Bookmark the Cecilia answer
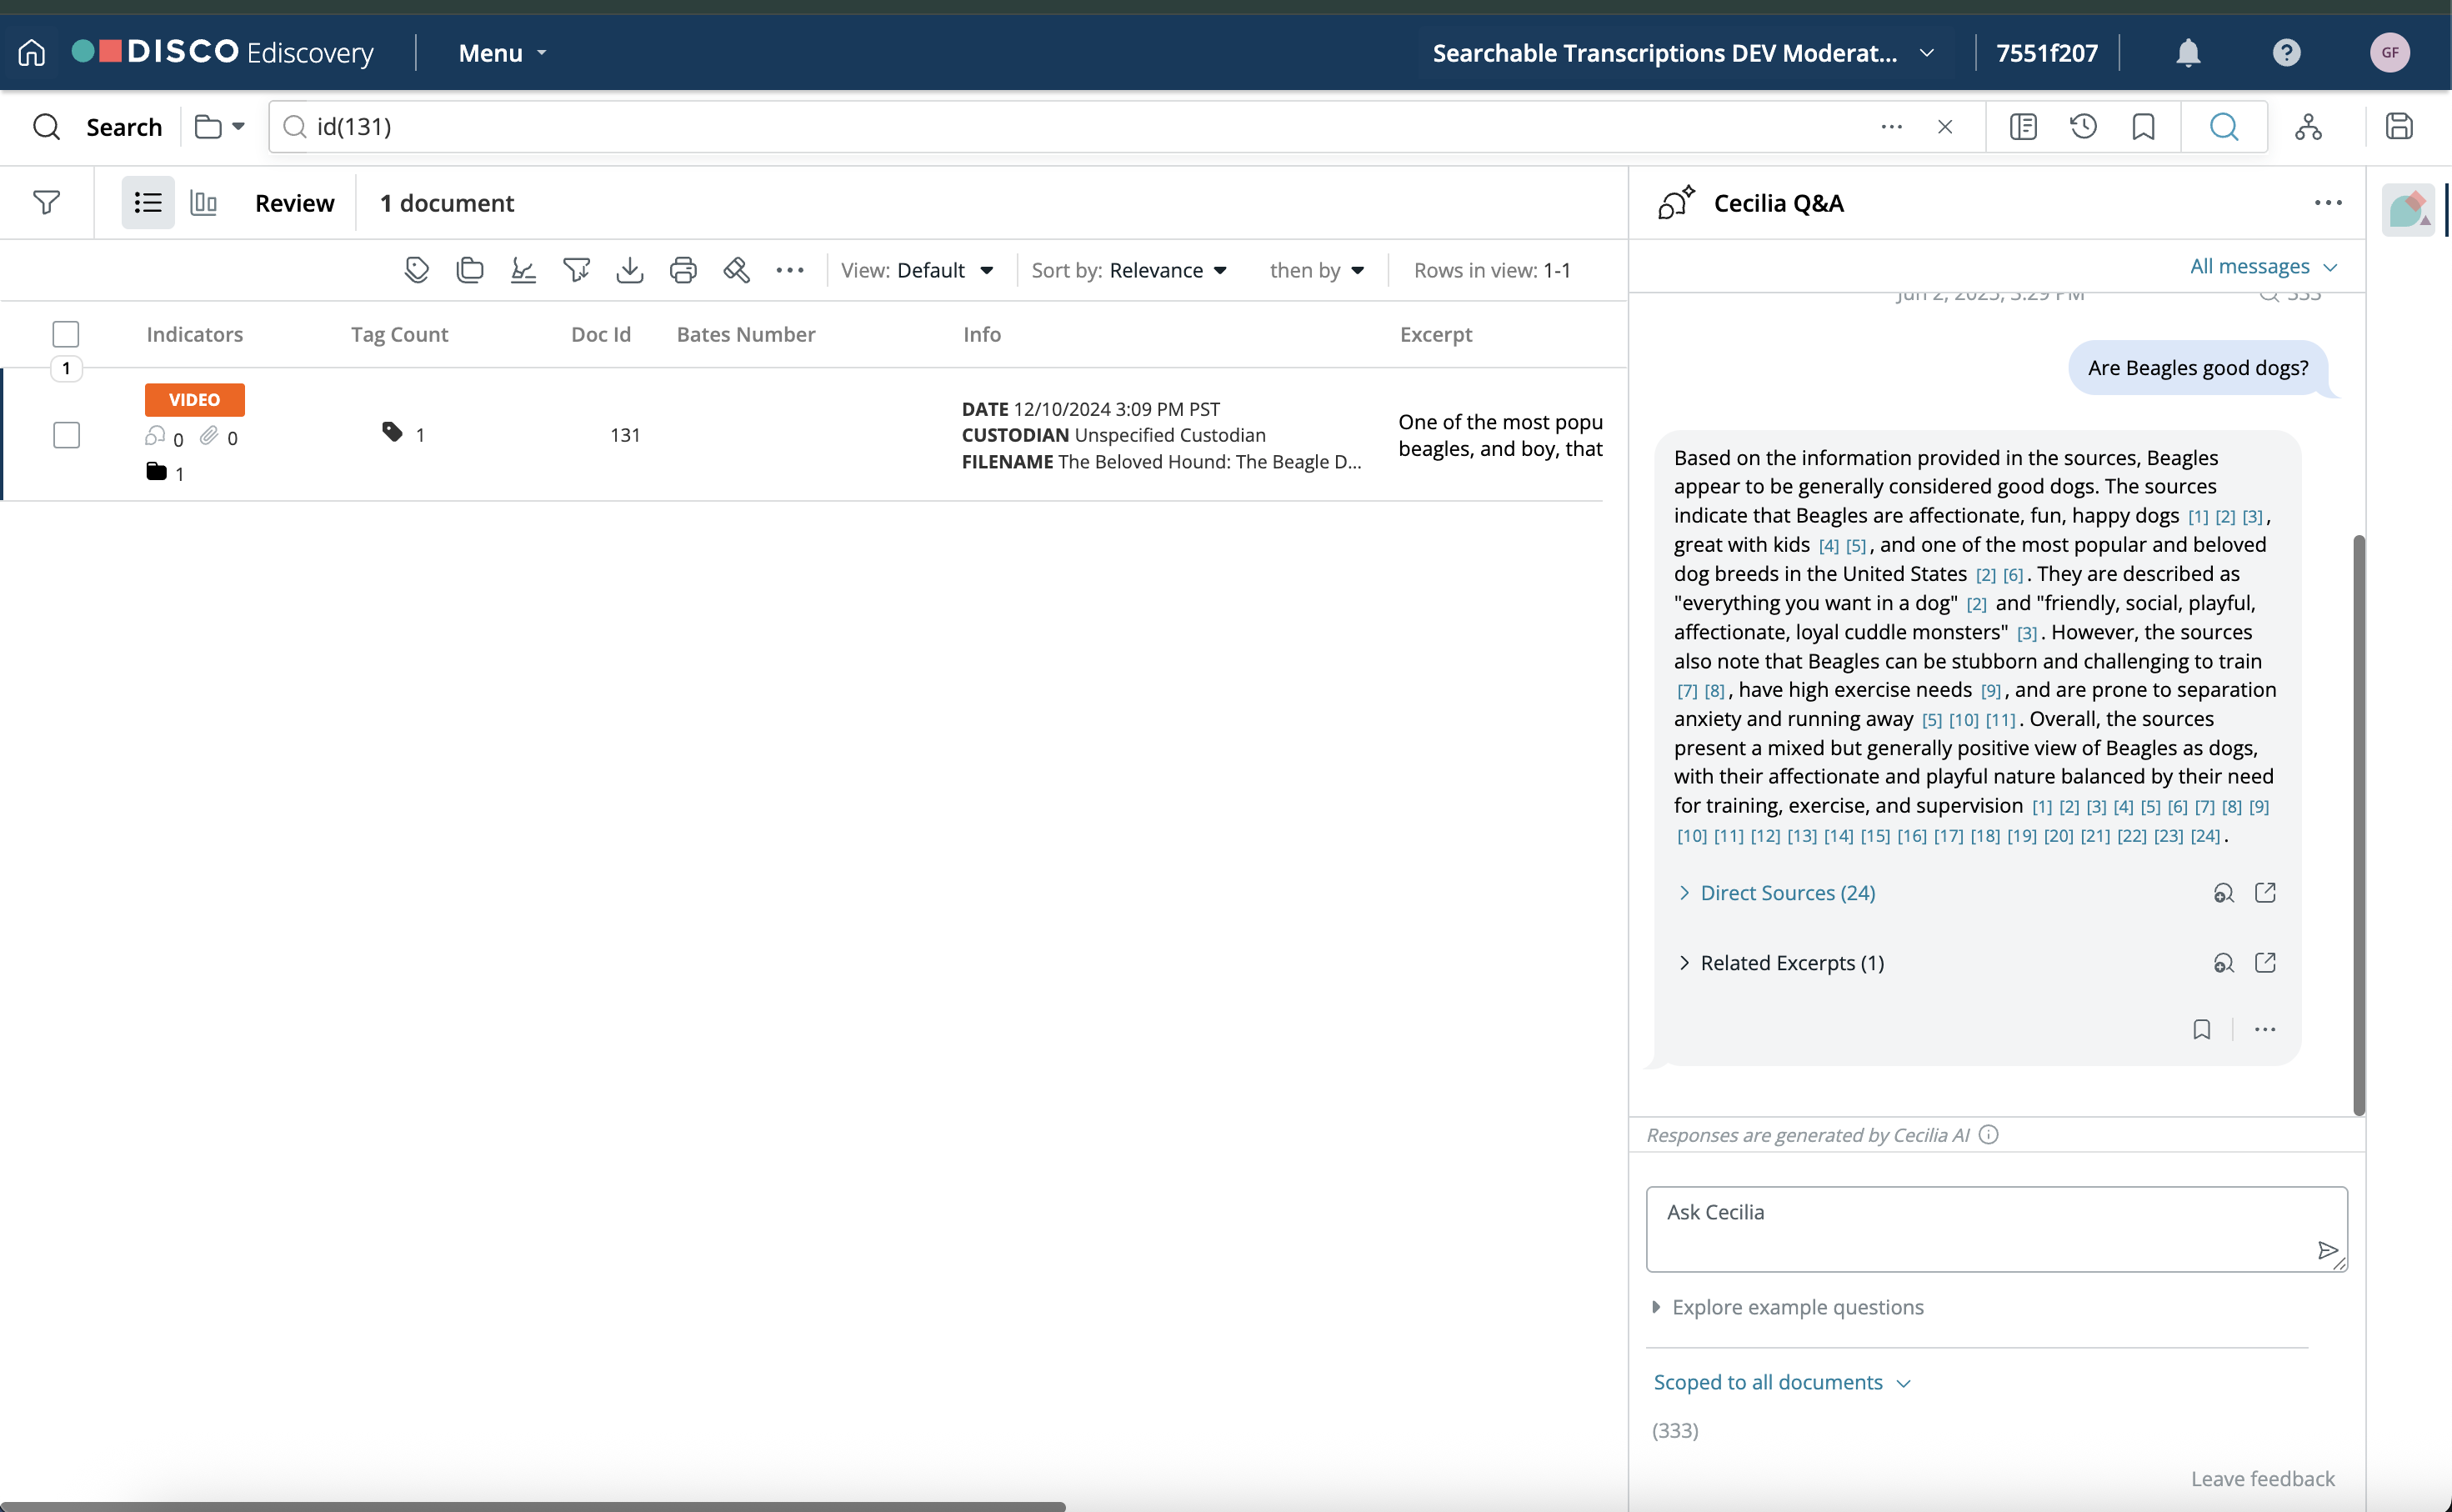 coord(2201,1030)
